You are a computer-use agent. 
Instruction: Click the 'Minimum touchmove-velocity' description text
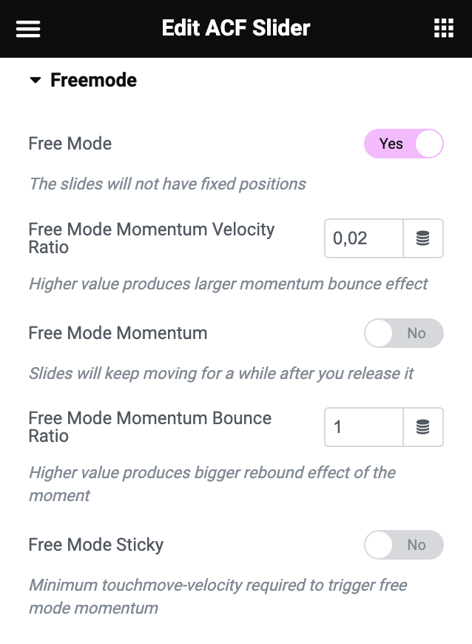(218, 597)
